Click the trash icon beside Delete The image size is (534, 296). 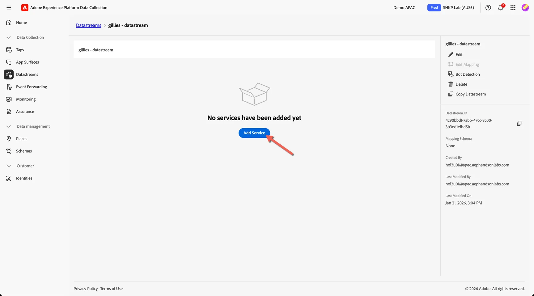[451, 84]
